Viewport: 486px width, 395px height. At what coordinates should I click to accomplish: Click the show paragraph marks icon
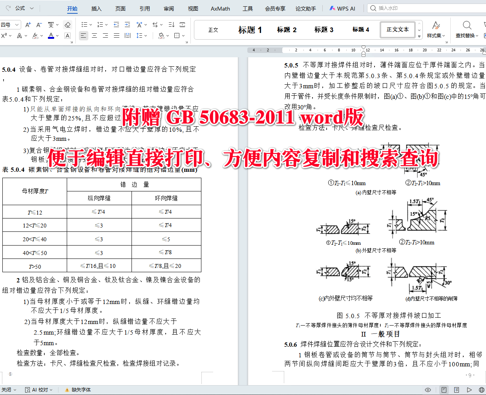tap(183, 25)
